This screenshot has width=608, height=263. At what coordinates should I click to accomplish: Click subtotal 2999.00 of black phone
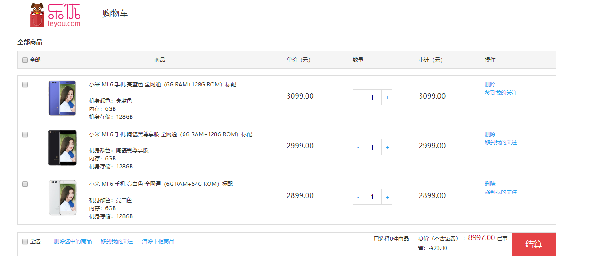tap(432, 146)
